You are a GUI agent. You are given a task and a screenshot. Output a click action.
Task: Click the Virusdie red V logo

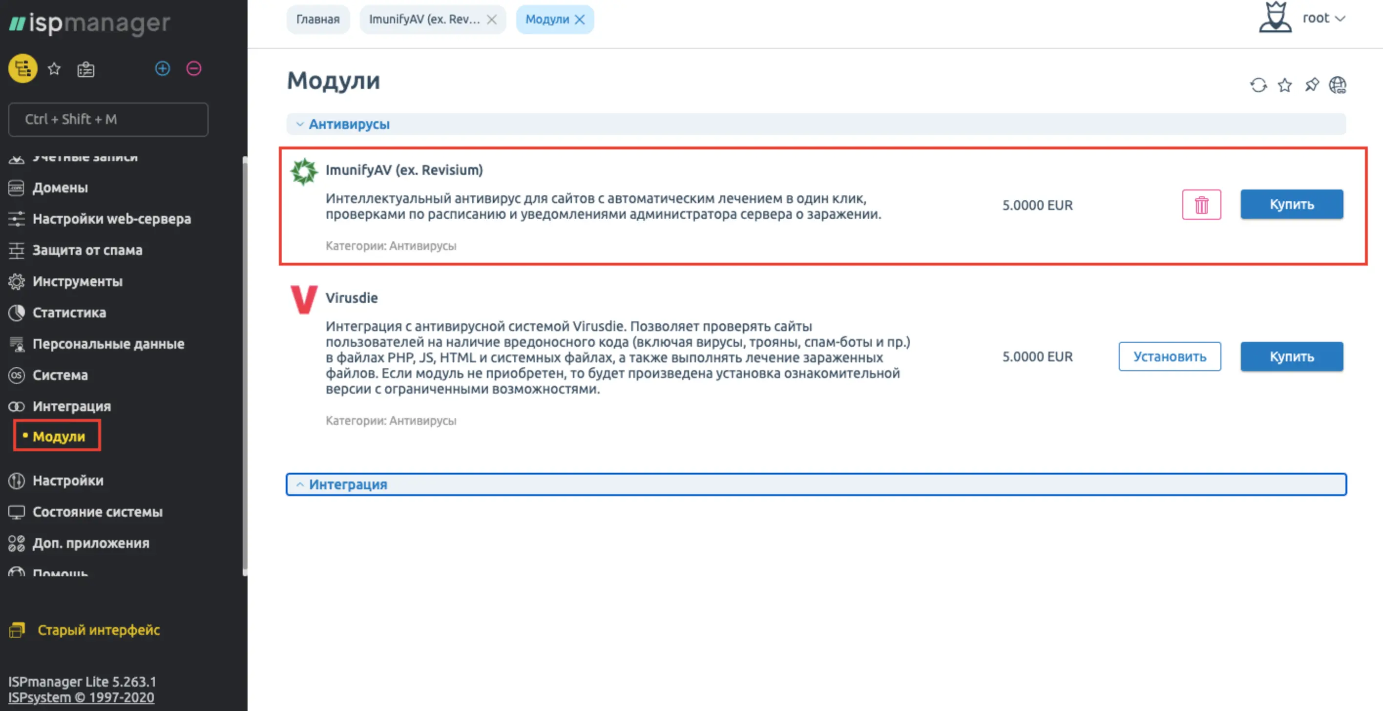[x=304, y=299]
